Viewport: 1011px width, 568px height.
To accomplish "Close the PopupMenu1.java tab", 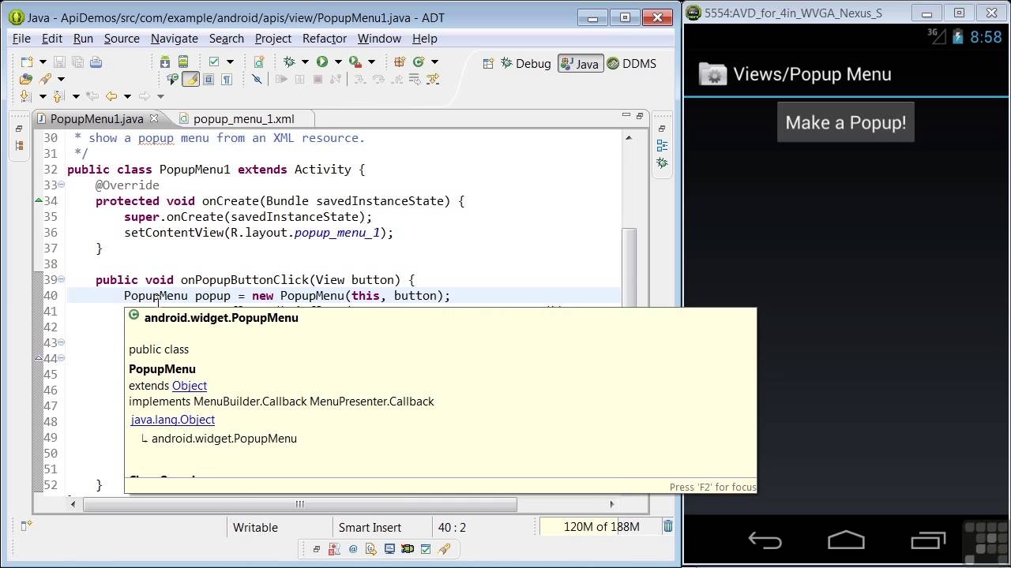I will (x=154, y=118).
